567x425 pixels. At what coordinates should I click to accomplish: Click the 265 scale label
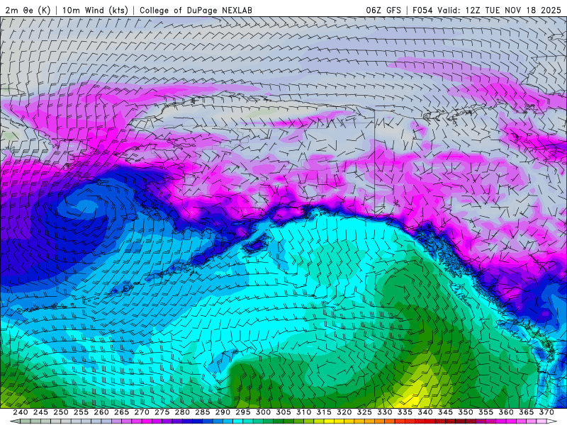tap(121, 412)
